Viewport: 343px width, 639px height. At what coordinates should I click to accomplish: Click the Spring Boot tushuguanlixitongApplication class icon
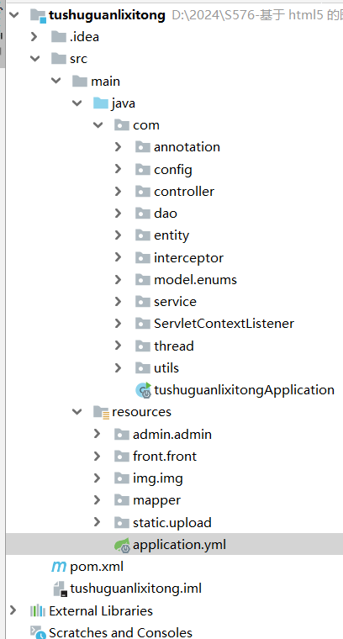point(144,390)
